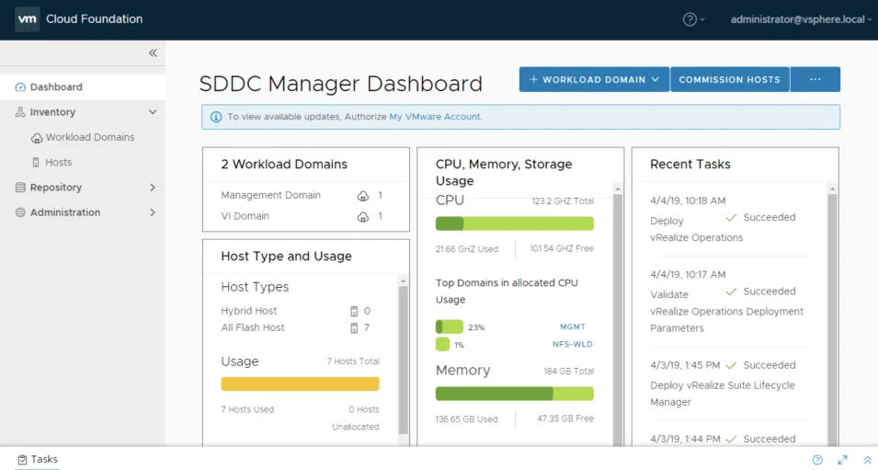Open the help question mark icon in header
This screenshot has height=470, width=878.
[690, 19]
